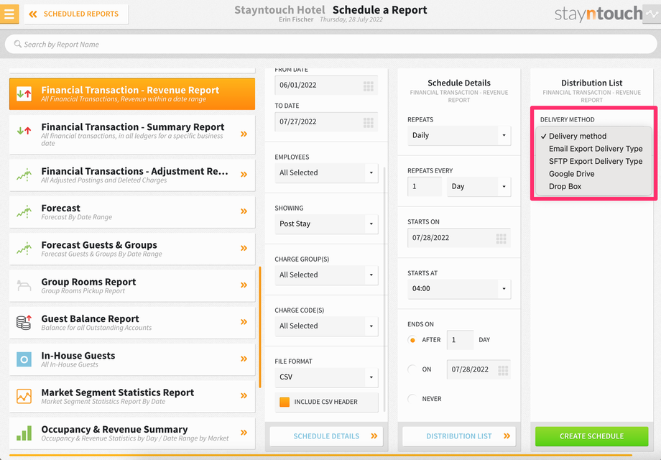Select the Ends On After radio button
Screen dimensions: 661x460
coord(412,340)
